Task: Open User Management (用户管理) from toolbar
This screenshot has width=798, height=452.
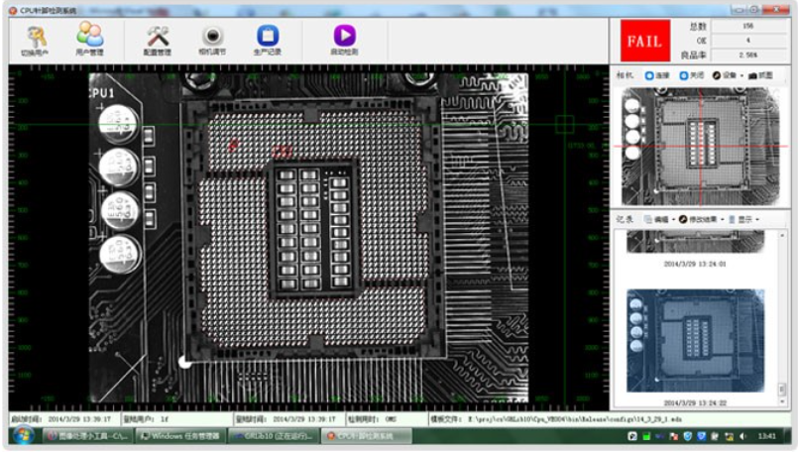Action: pos(89,38)
